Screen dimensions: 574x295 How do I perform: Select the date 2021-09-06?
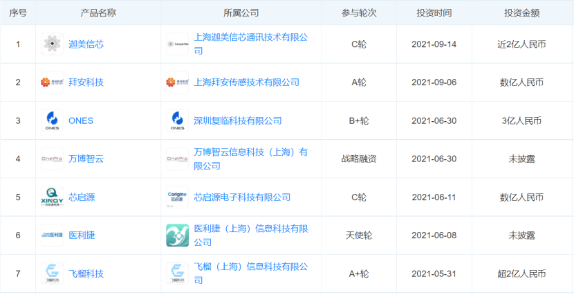[x=434, y=82]
